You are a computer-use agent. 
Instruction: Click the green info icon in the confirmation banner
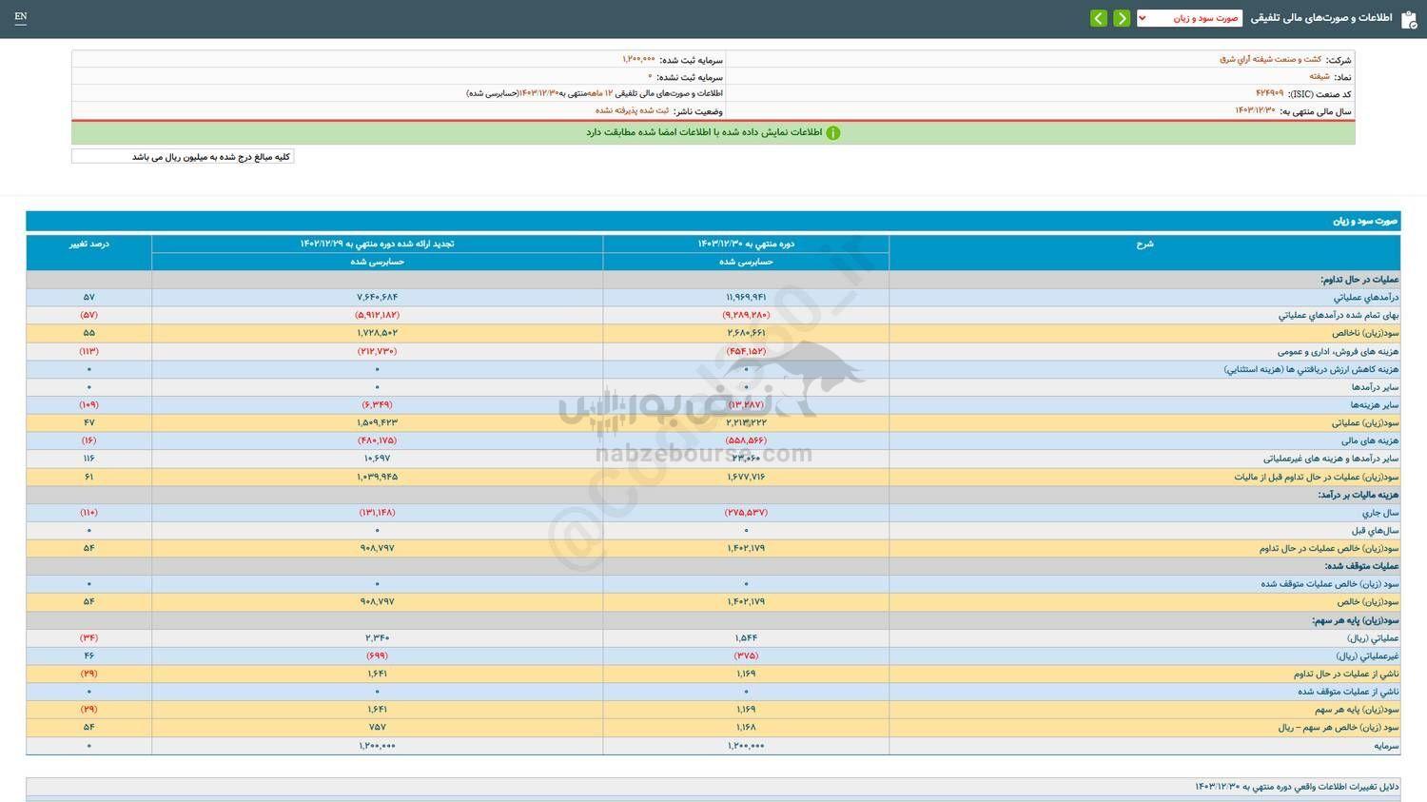pos(833,132)
